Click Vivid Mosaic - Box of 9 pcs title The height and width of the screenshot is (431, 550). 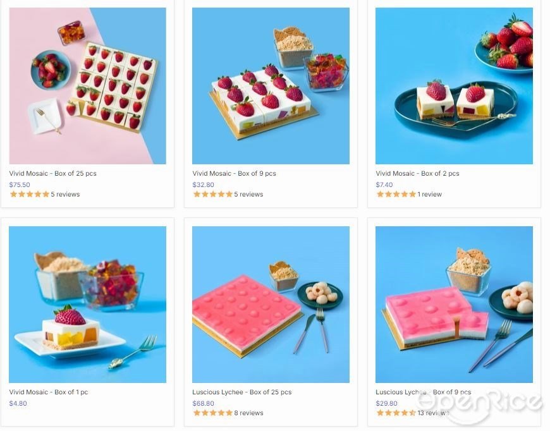click(234, 173)
